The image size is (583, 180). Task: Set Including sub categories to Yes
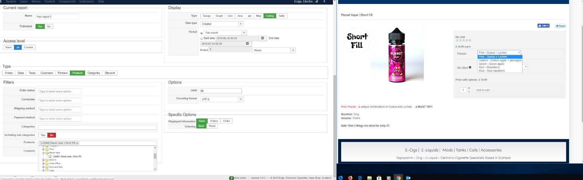tap(43, 135)
